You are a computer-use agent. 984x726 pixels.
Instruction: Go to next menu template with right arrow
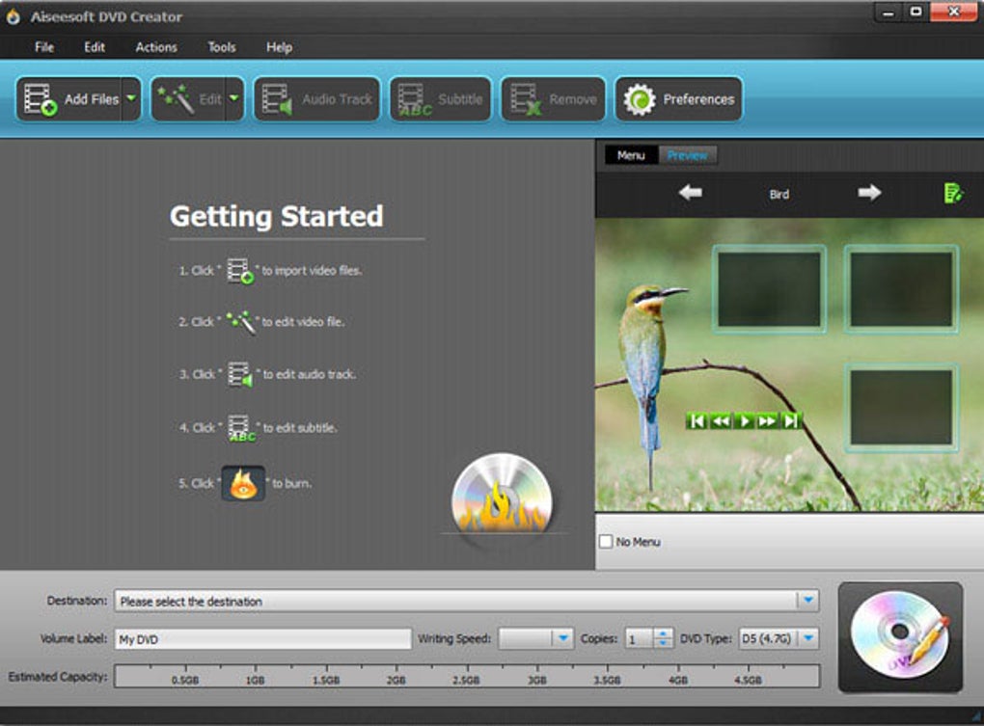(869, 193)
